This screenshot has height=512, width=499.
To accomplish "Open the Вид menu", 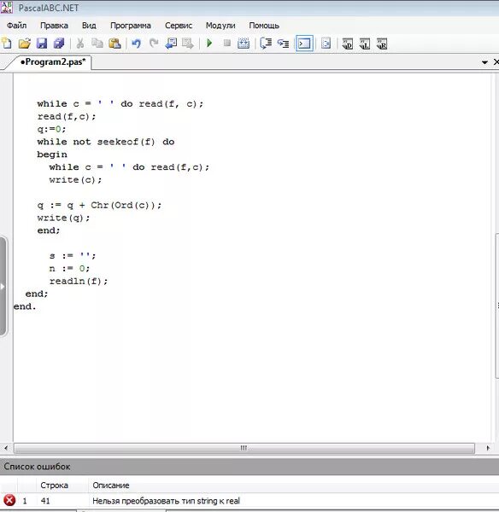I will click(89, 26).
